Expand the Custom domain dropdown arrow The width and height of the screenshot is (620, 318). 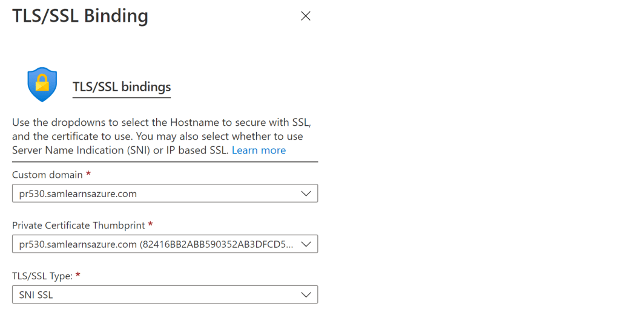pyautogui.click(x=306, y=193)
